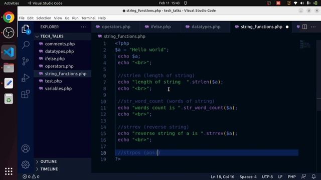Open variables.php in the explorer
This screenshot has height=180, width=321.
click(x=63, y=88)
